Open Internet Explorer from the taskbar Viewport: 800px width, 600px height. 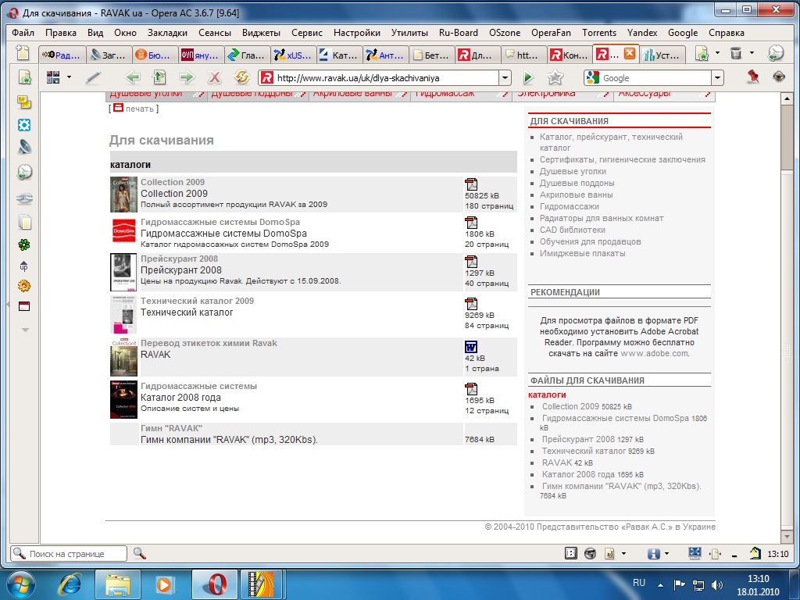pos(70,584)
